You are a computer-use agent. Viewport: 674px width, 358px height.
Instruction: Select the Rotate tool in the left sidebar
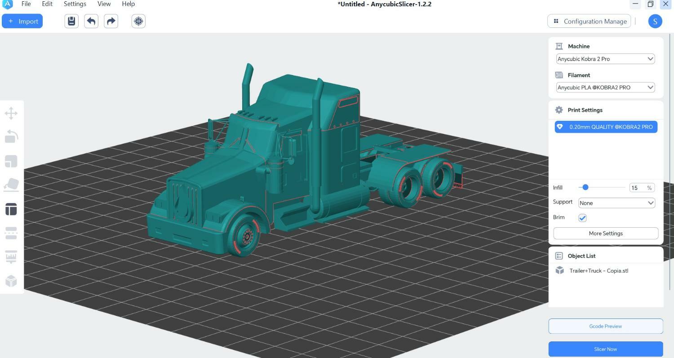coord(11,137)
